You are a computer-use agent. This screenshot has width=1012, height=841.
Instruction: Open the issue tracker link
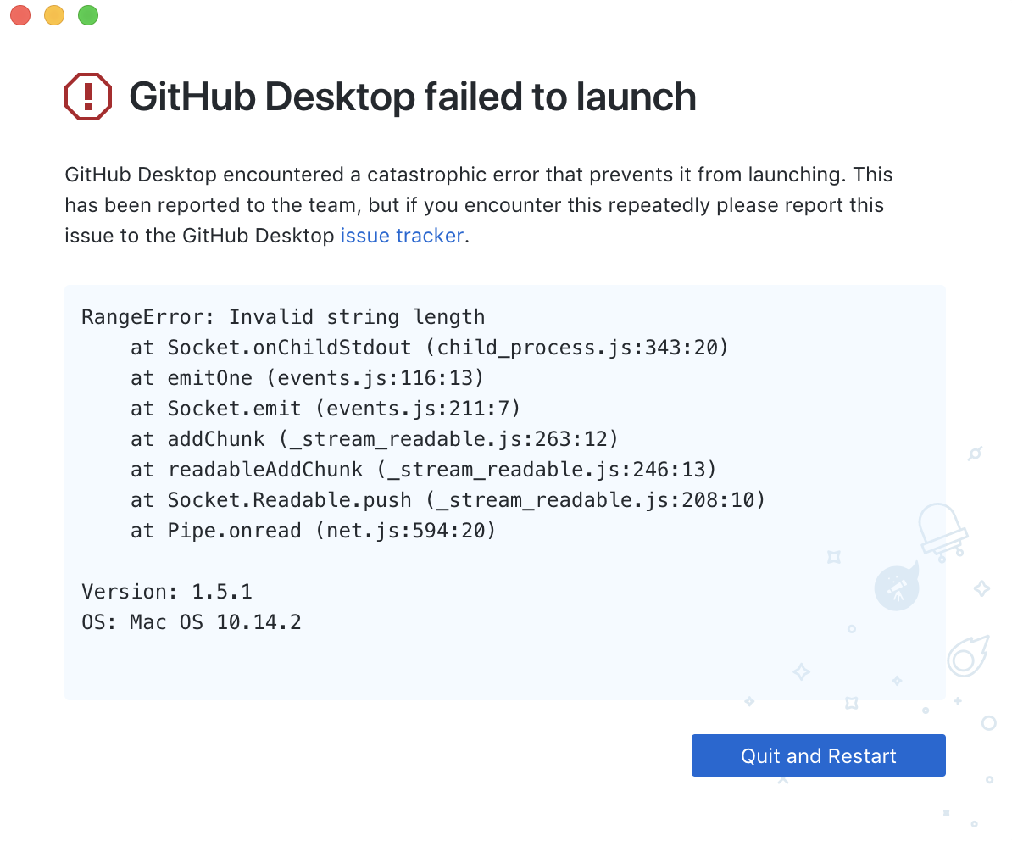point(401,236)
